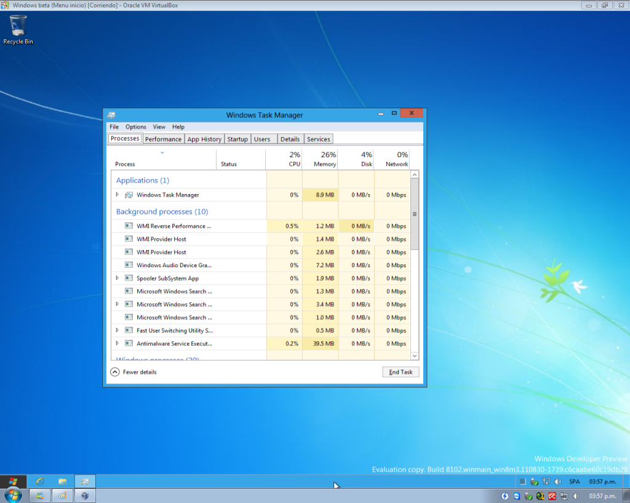
Task: Click the process list scrollbar down arrow
Action: 415,356
